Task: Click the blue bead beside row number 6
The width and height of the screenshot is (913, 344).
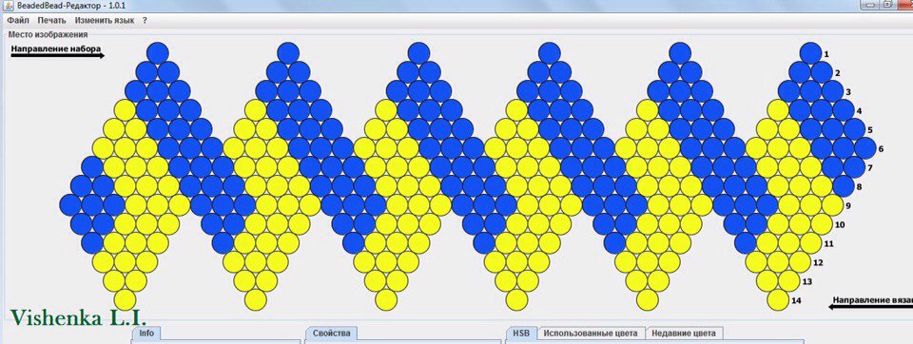Action: [865, 148]
